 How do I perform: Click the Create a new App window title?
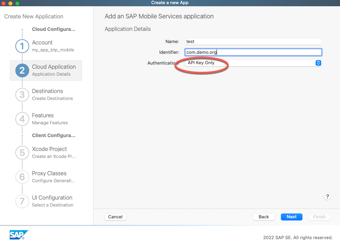tap(170, 3)
